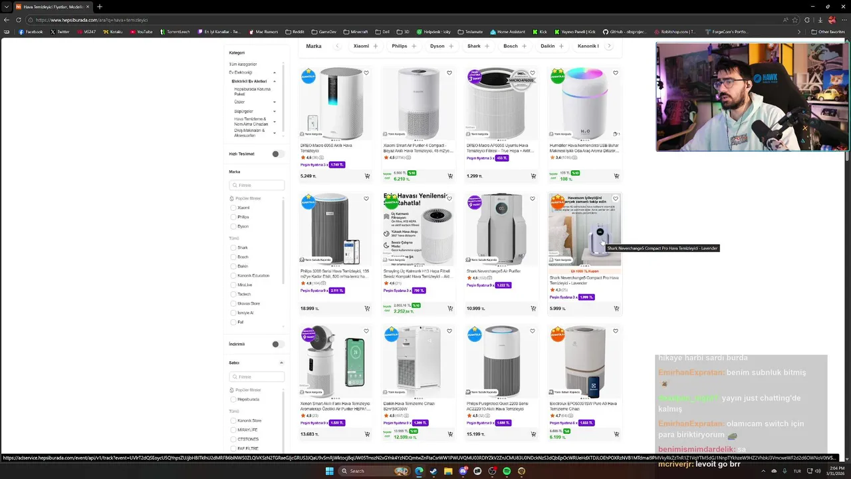
Task: Check the Philips brand filter
Action: coord(233,217)
